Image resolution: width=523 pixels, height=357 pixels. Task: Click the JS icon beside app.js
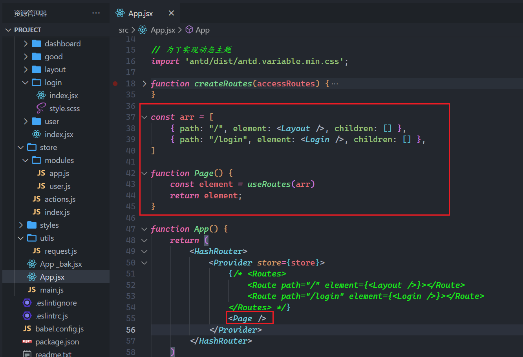(x=41, y=173)
